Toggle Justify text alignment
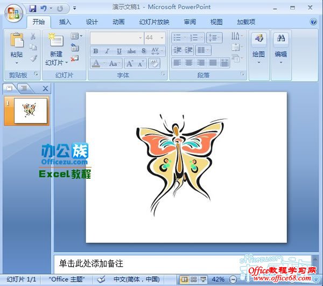 click(x=213, y=62)
